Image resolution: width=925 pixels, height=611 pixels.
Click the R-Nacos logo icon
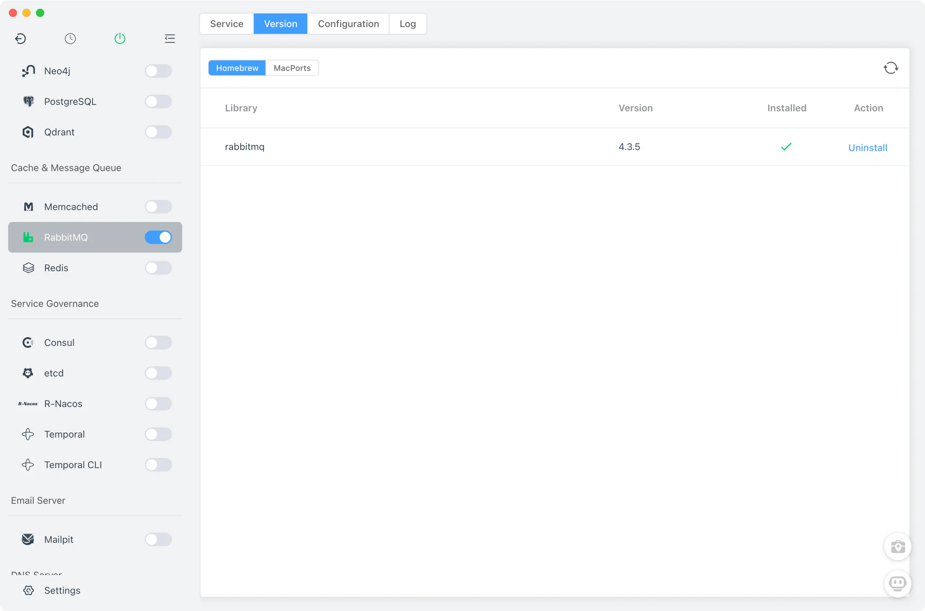(28, 404)
